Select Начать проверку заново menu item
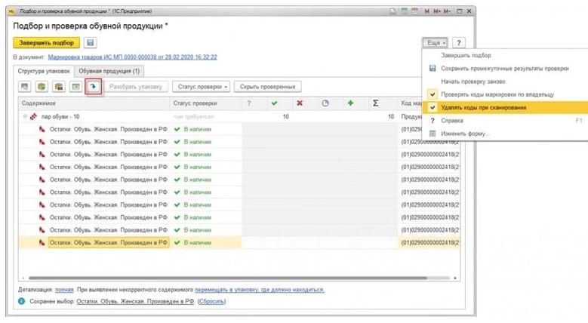 473,82
